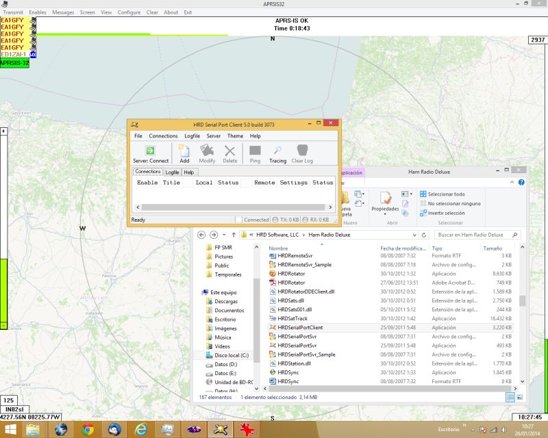Click Invertir selección in Explorer ribbon
The image size is (548, 438).
(x=443, y=213)
